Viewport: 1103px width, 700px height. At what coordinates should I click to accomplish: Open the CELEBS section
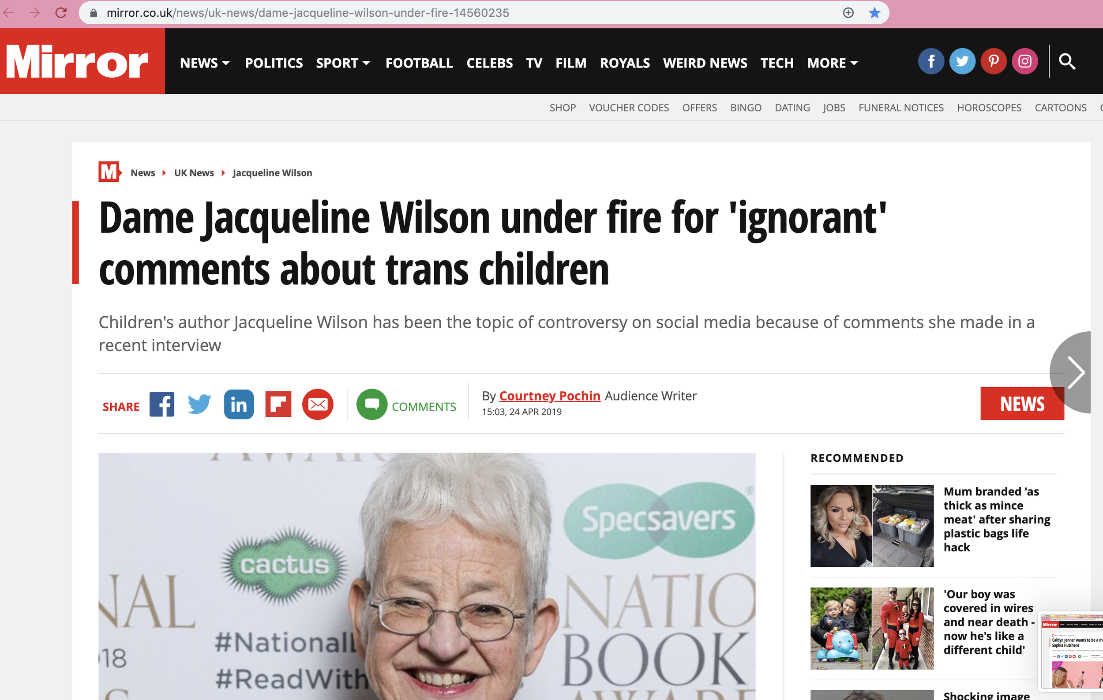pyautogui.click(x=490, y=63)
